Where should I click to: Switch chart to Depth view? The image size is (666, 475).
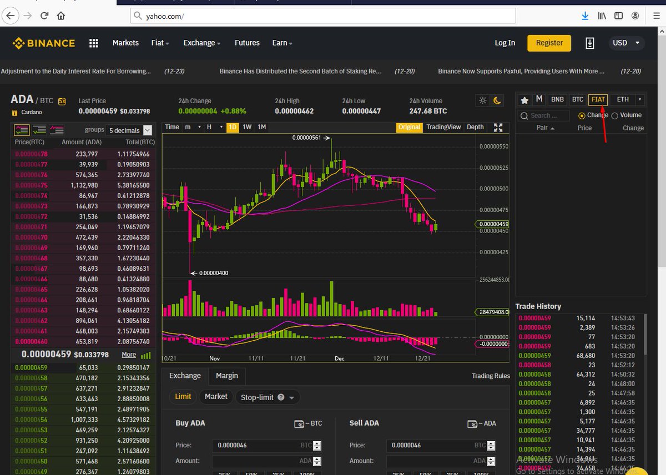pyautogui.click(x=475, y=127)
